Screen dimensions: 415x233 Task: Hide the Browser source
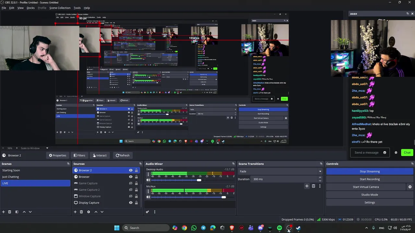(131, 177)
